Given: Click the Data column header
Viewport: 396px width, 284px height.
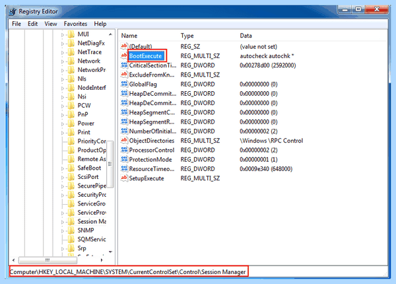Looking at the screenshot, I should 246,36.
